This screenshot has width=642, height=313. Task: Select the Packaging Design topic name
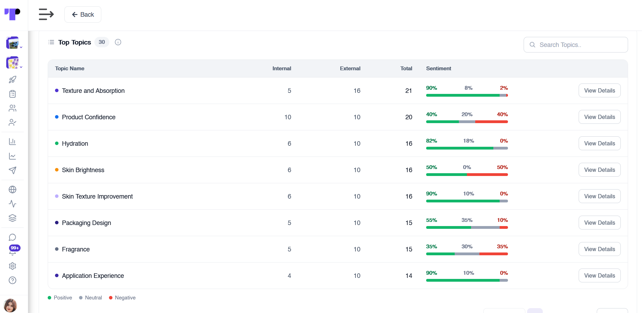click(86, 223)
